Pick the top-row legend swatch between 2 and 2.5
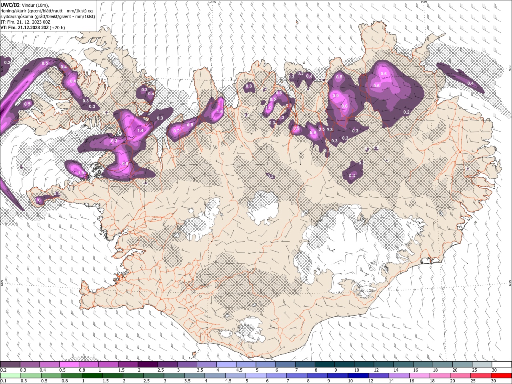Image resolution: width=512 pixels, height=384 pixels. 148,364
